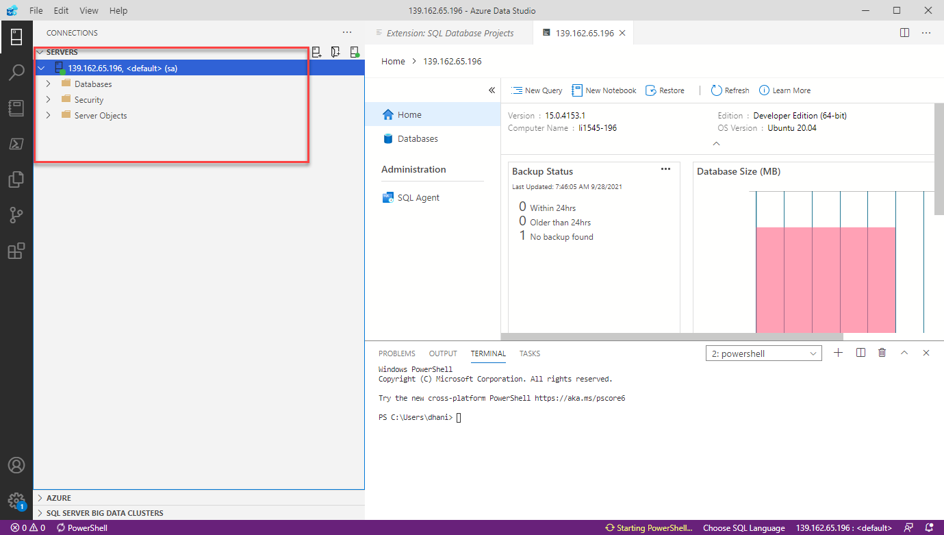Viewport: 944px width, 535px height.
Task: Click New Notebook in dashboard toolbar
Action: tap(604, 90)
